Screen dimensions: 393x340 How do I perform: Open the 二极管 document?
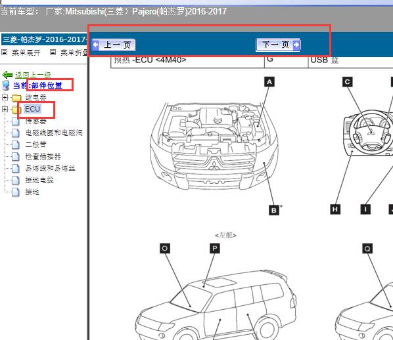(35, 144)
